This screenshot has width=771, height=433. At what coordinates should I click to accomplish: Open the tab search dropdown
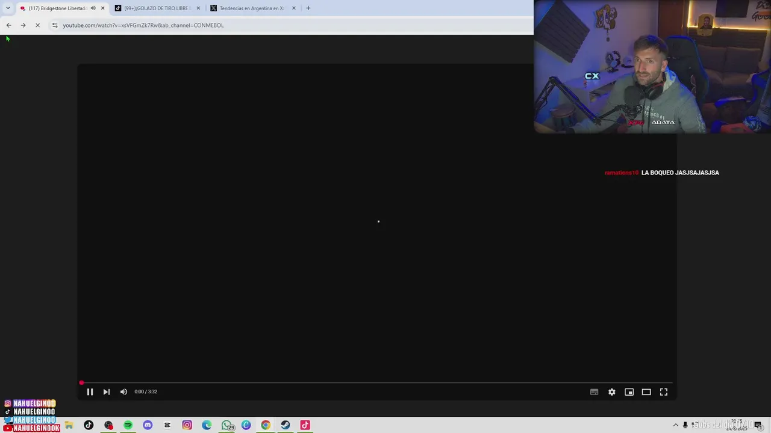7,8
